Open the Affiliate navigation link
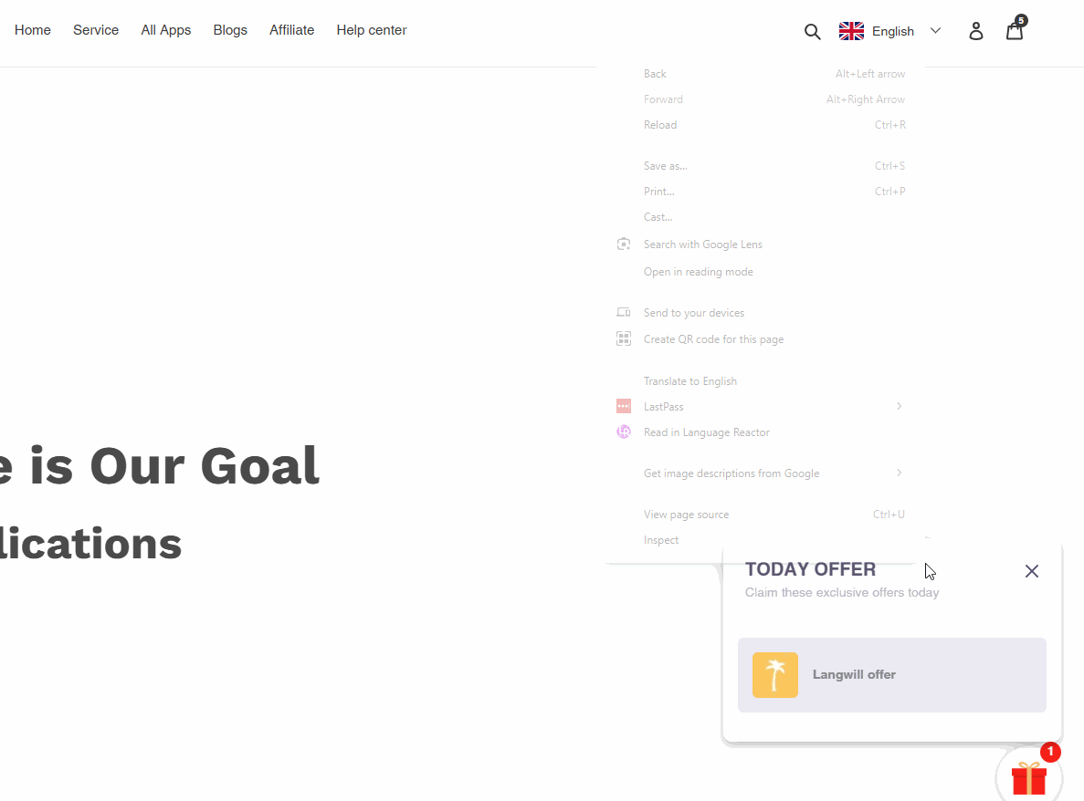This screenshot has width=1084, height=801. click(x=291, y=30)
